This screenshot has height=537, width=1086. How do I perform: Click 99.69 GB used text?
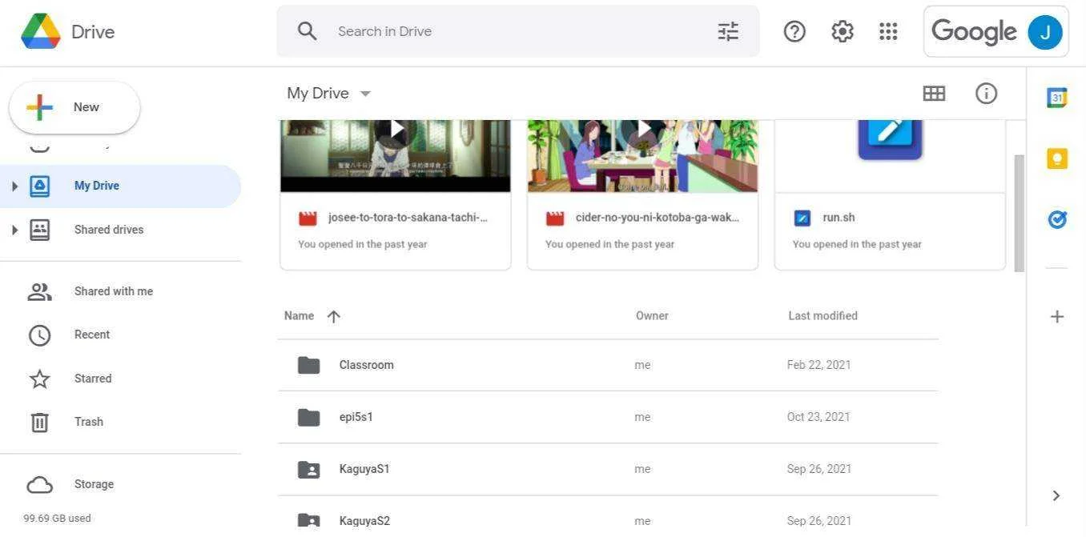pyautogui.click(x=57, y=519)
